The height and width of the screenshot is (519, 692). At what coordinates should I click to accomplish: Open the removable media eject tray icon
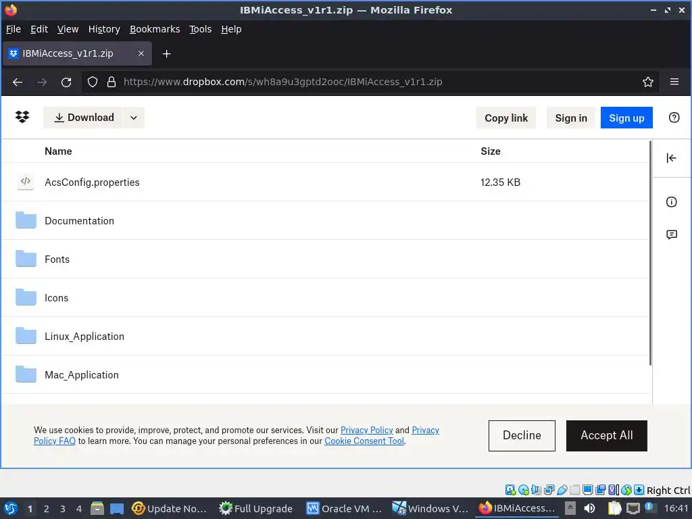point(570,508)
